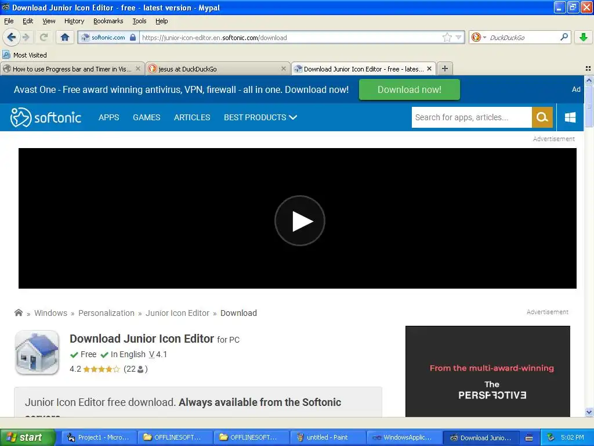Open a new tab with plus button
The height and width of the screenshot is (446, 594).
click(445, 69)
